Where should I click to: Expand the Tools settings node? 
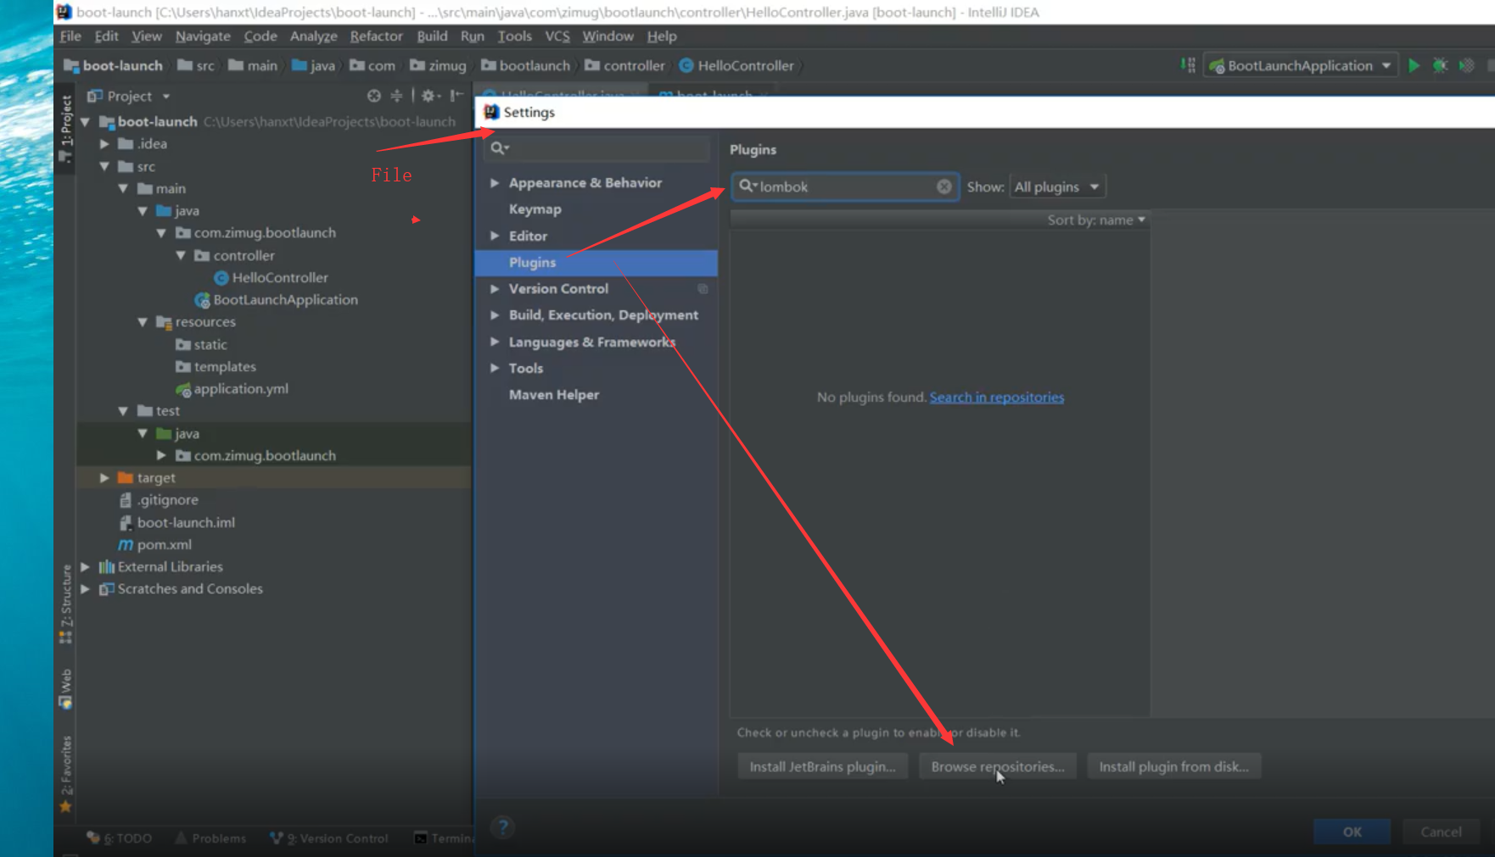495,368
